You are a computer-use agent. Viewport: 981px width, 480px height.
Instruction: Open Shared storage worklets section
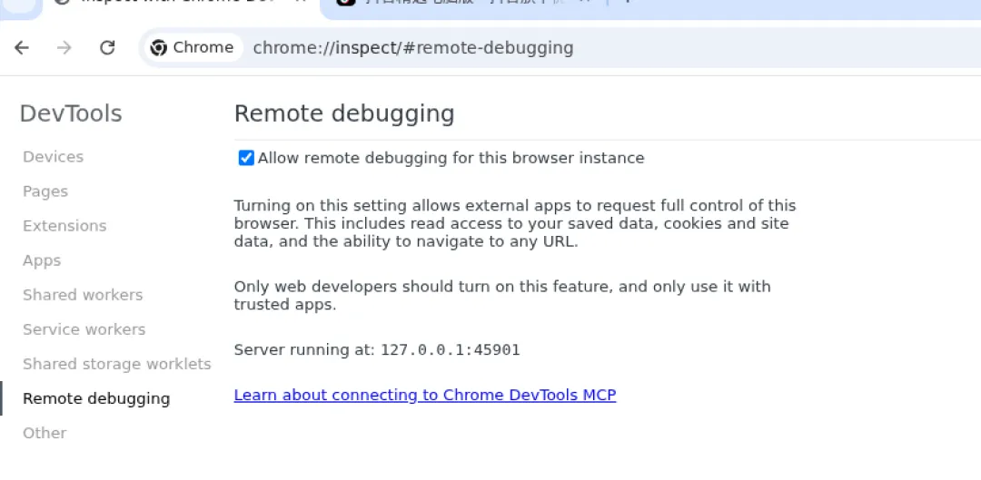(116, 364)
